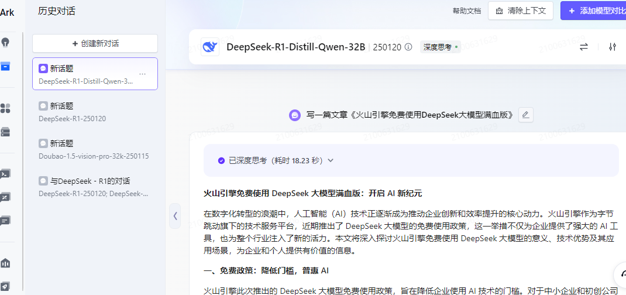This screenshot has height=295, width=626.
Task: Click the purple user avatar beside the prompt
Action: point(295,115)
